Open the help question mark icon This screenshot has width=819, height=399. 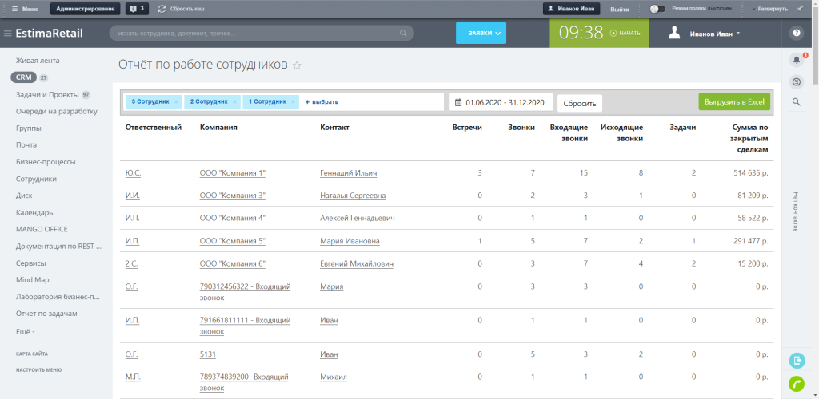pyautogui.click(x=796, y=33)
